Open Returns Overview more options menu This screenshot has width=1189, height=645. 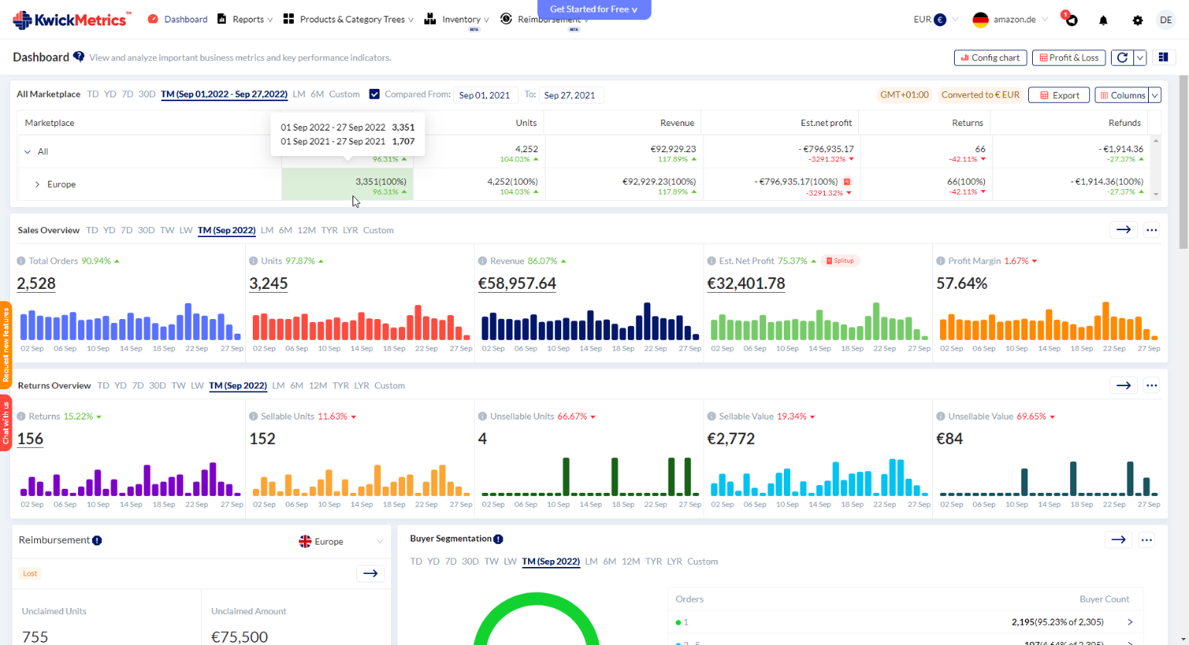tap(1151, 385)
